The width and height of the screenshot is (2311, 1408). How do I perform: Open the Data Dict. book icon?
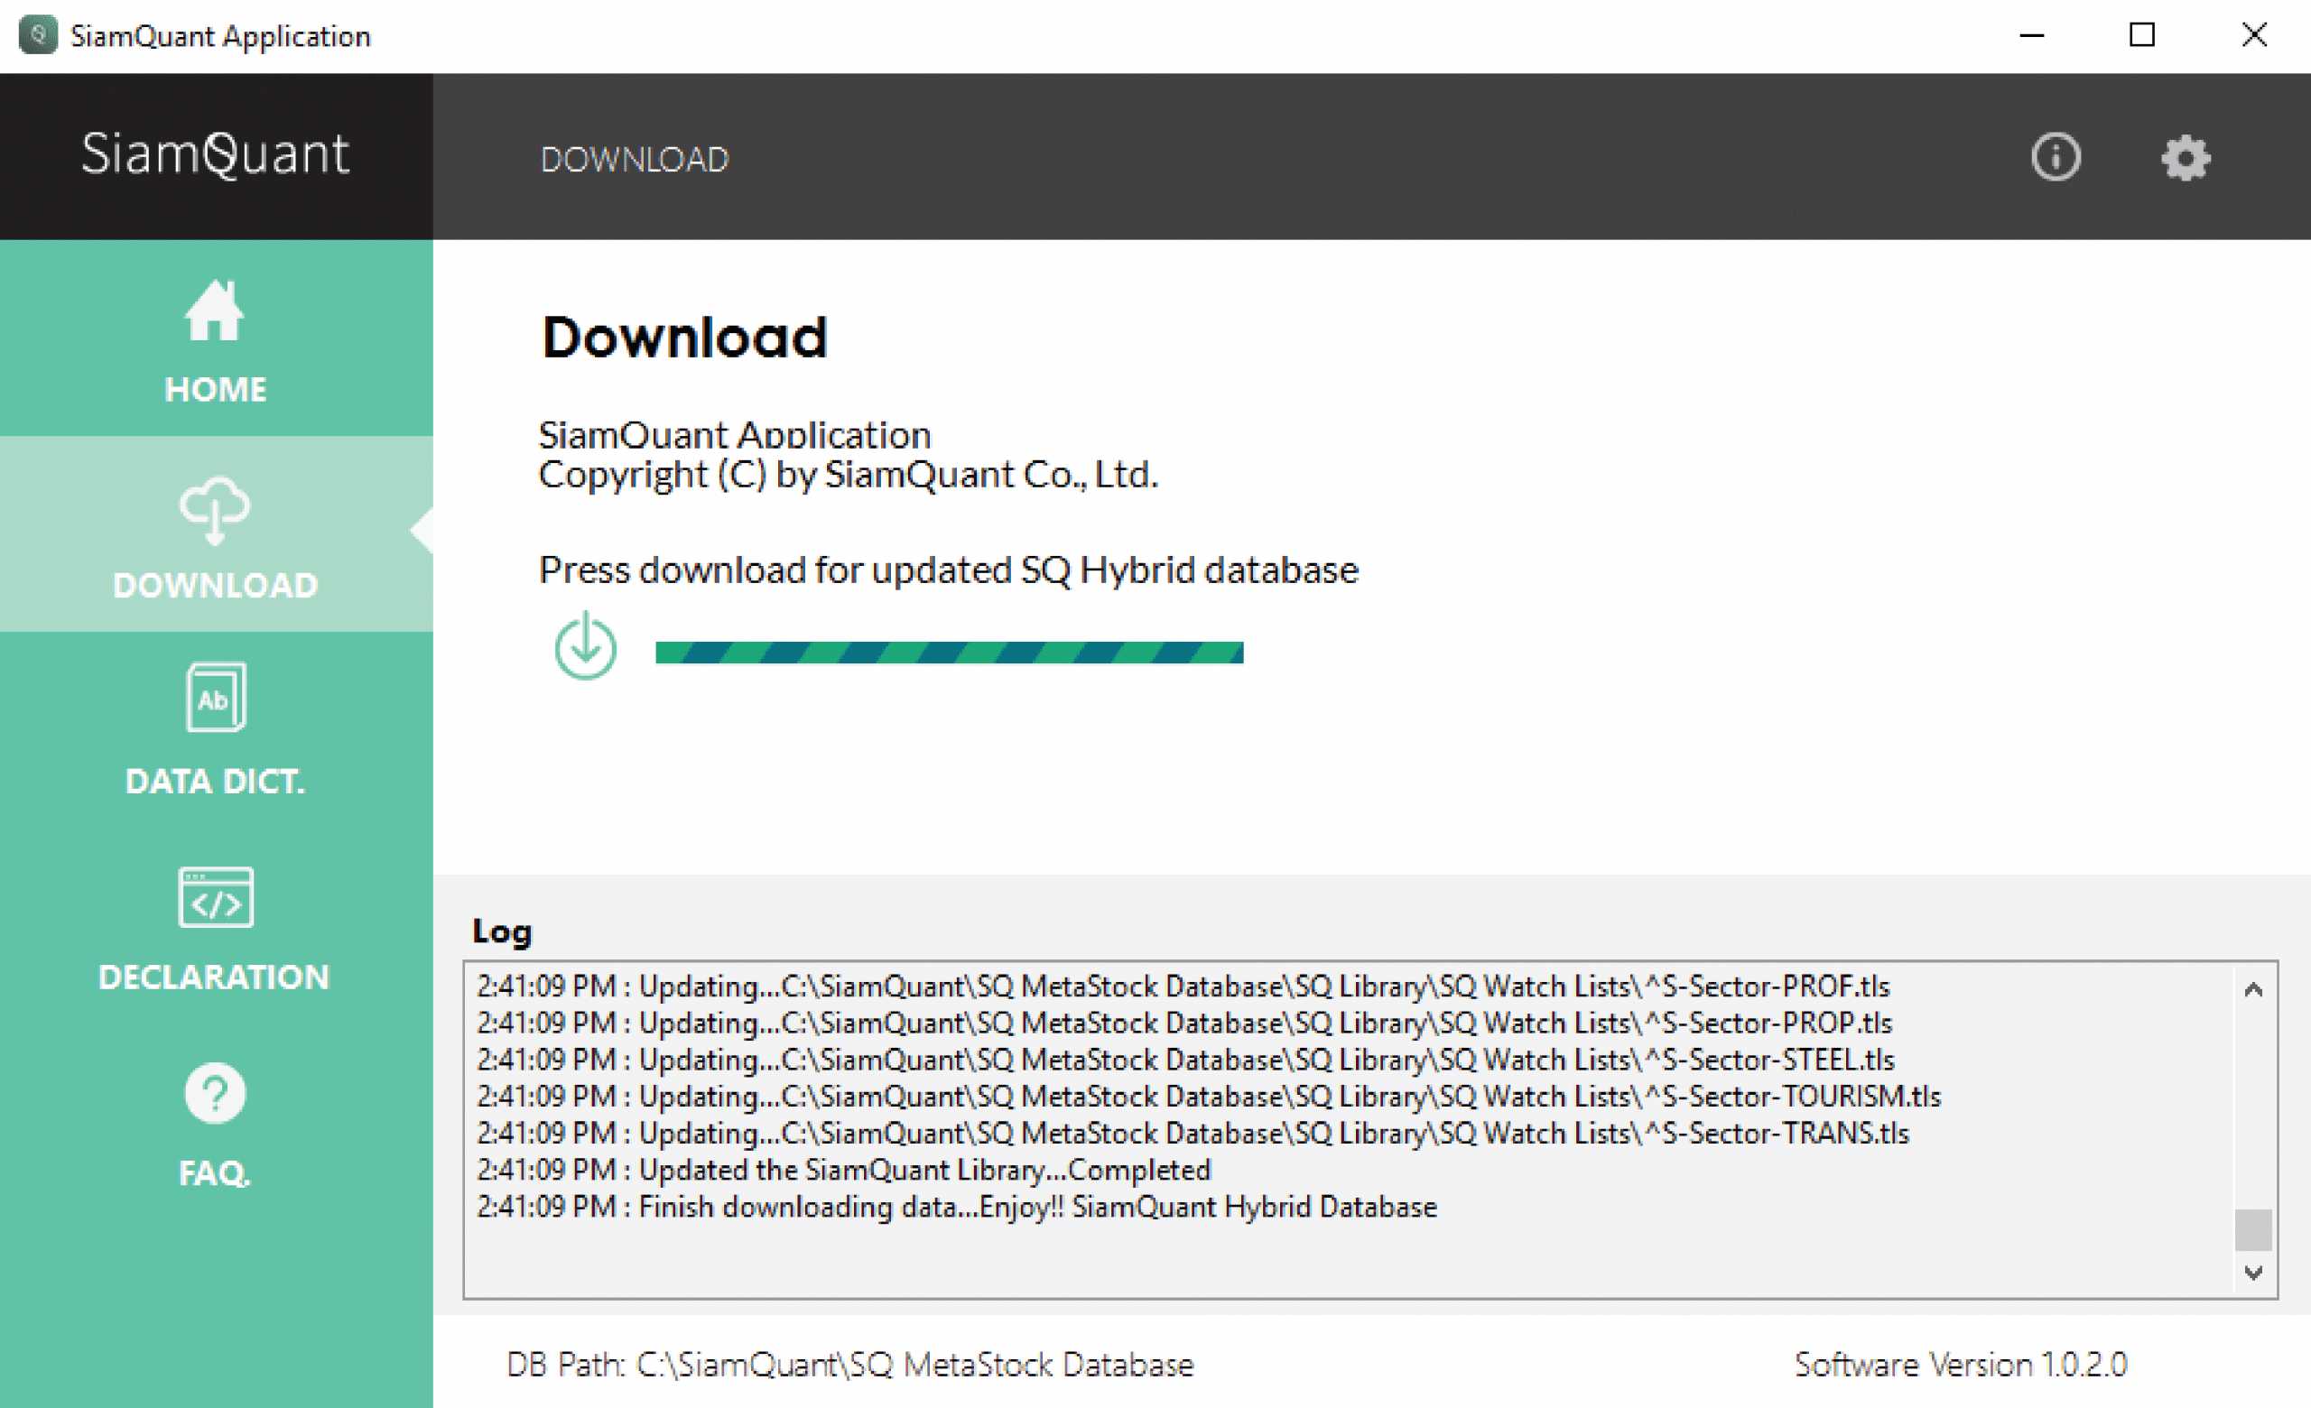click(x=216, y=698)
